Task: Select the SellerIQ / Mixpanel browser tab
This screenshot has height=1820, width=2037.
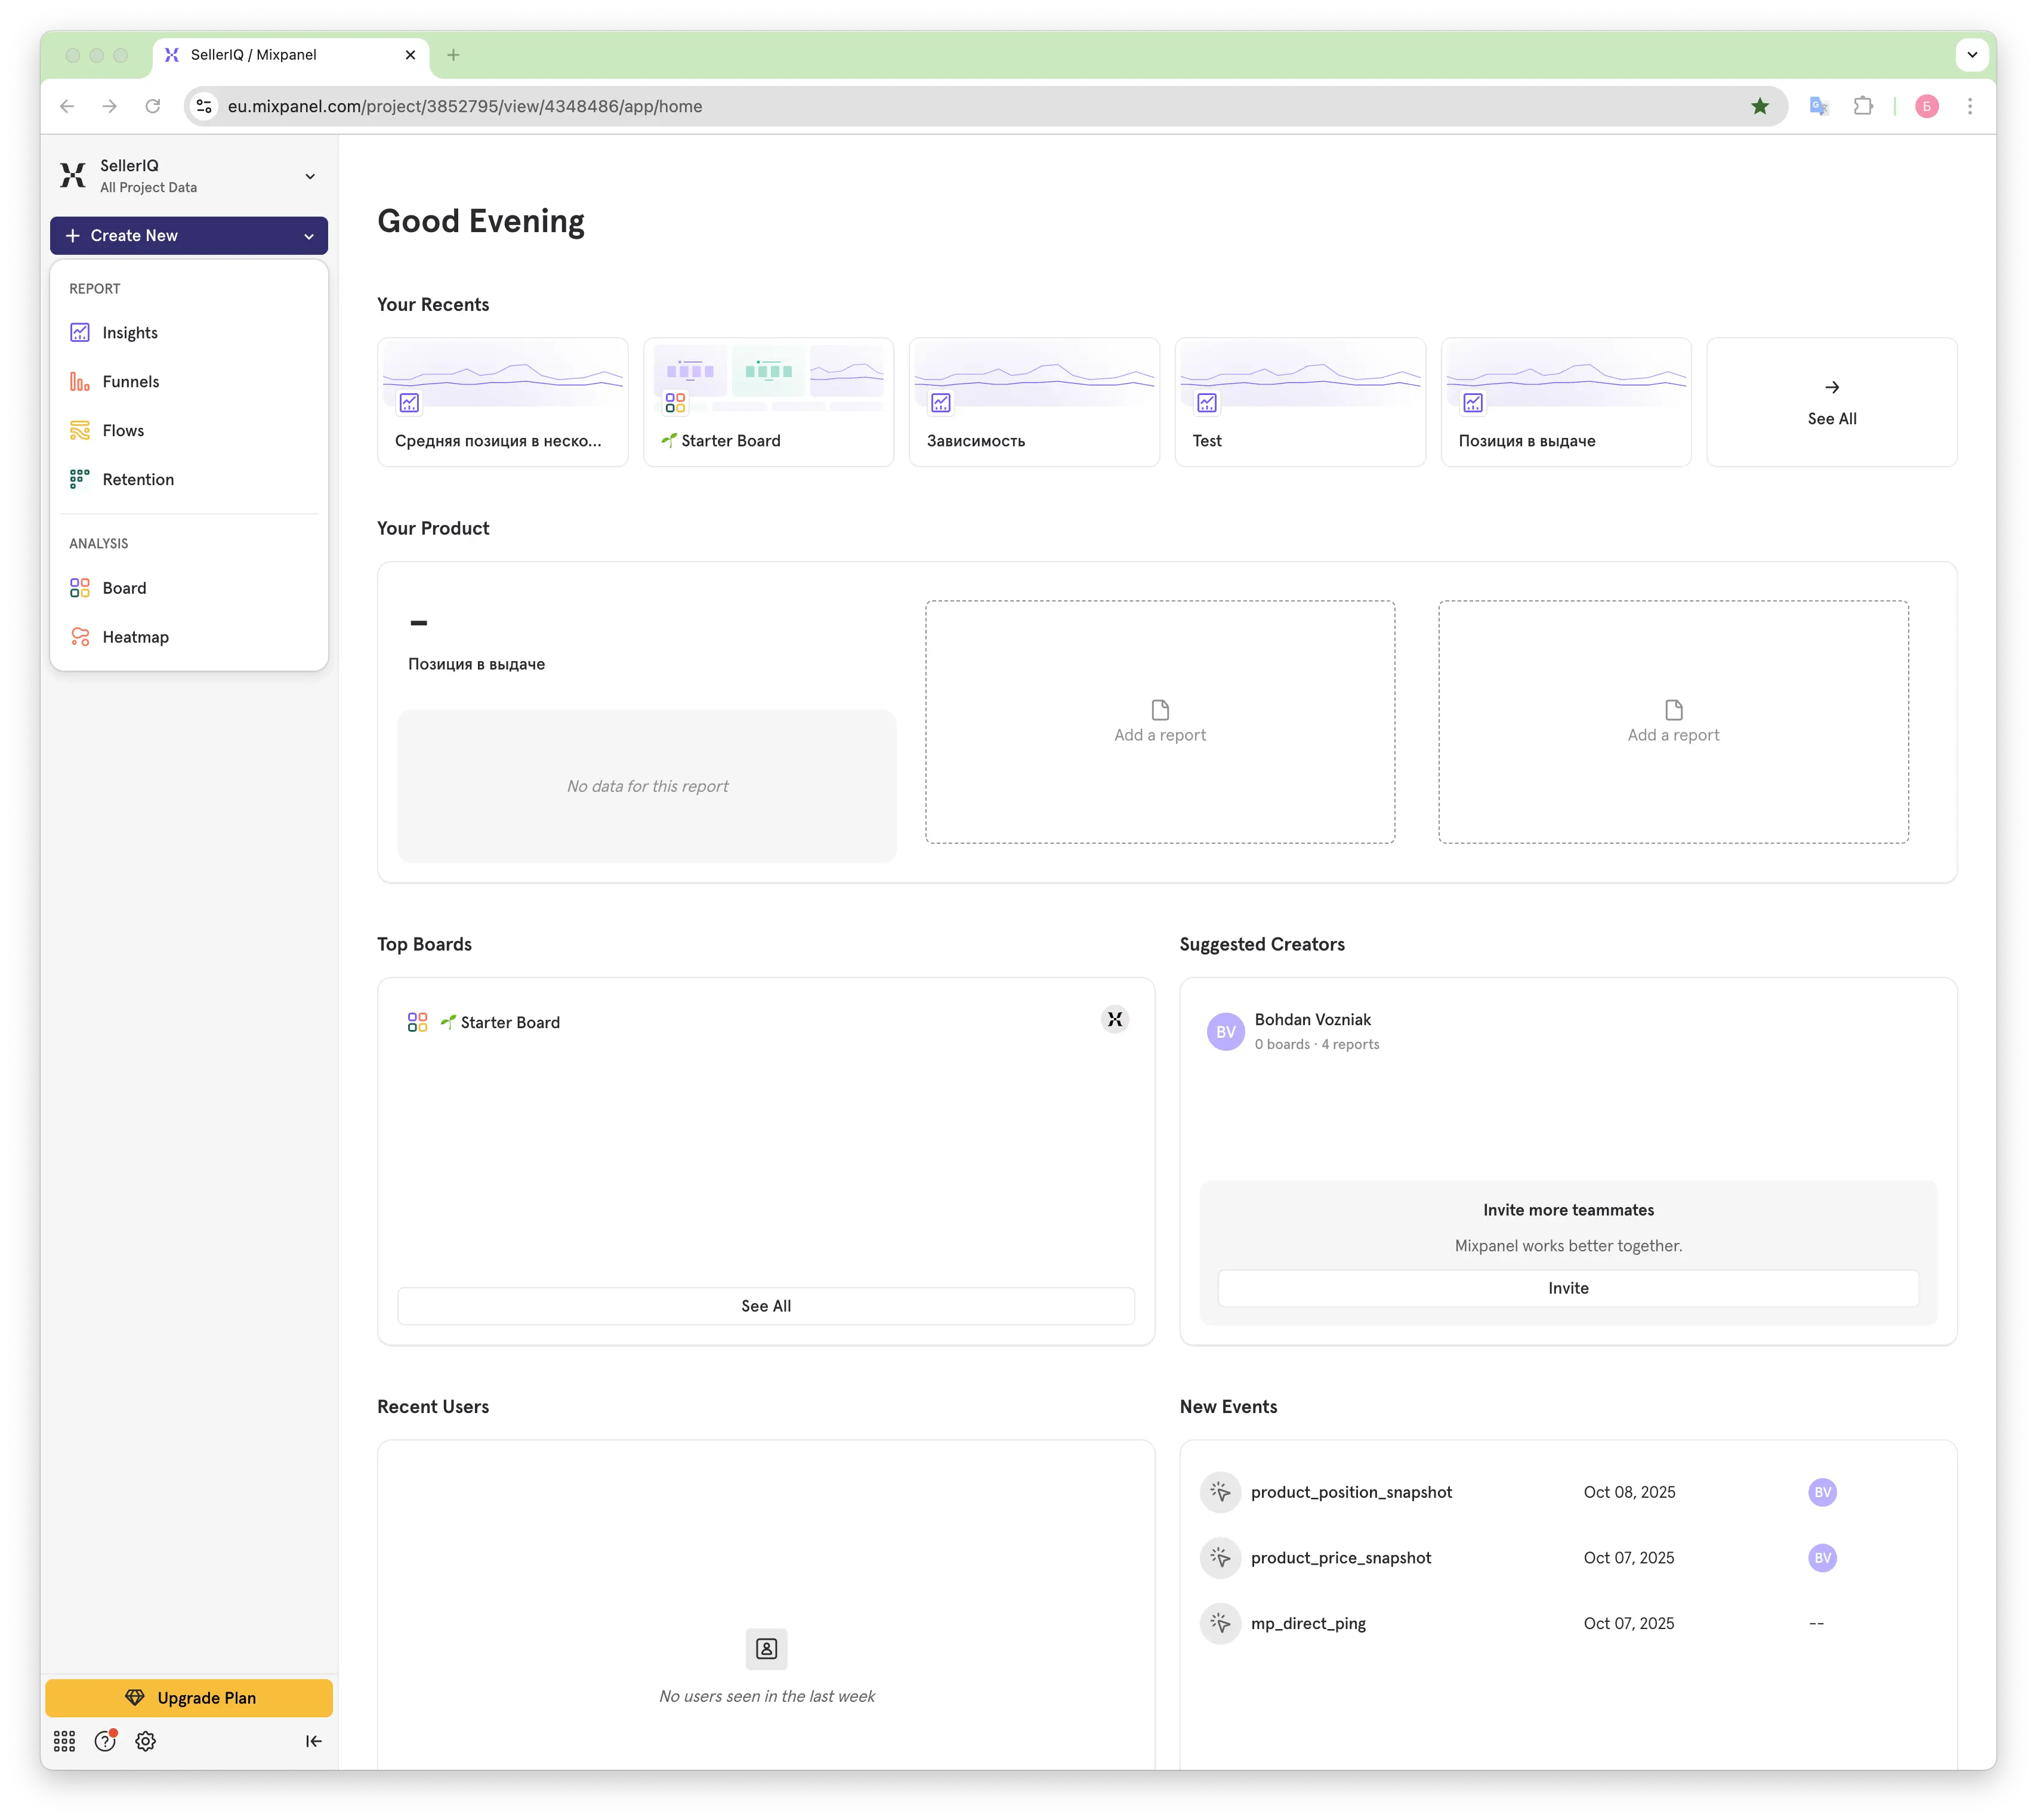Action: coord(291,55)
